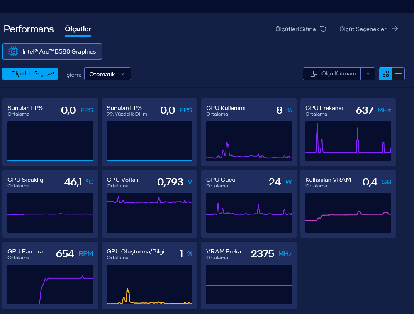Switch to grid view layout
Viewport: 414px width, 314px height.
pos(385,74)
